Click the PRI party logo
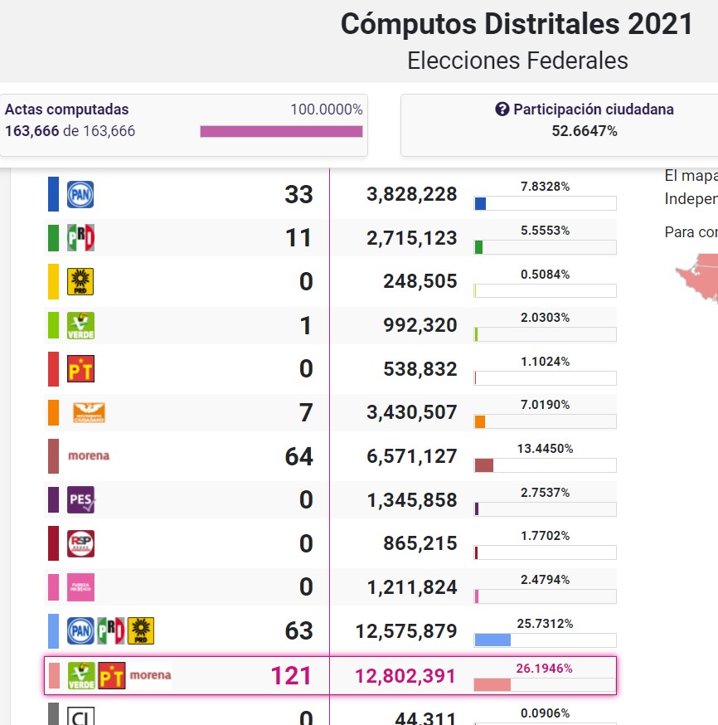Image resolution: width=718 pixels, height=725 pixels. (80, 238)
